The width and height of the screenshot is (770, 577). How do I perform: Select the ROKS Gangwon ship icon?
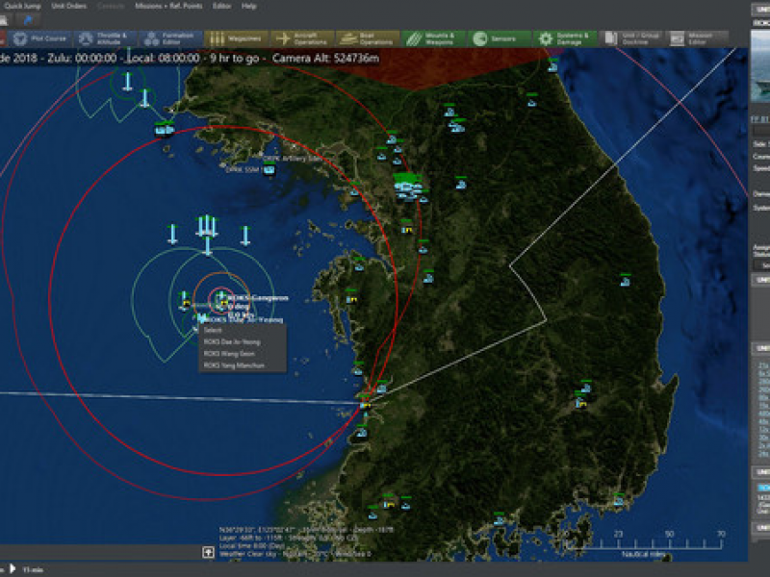(x=222, y=300)
